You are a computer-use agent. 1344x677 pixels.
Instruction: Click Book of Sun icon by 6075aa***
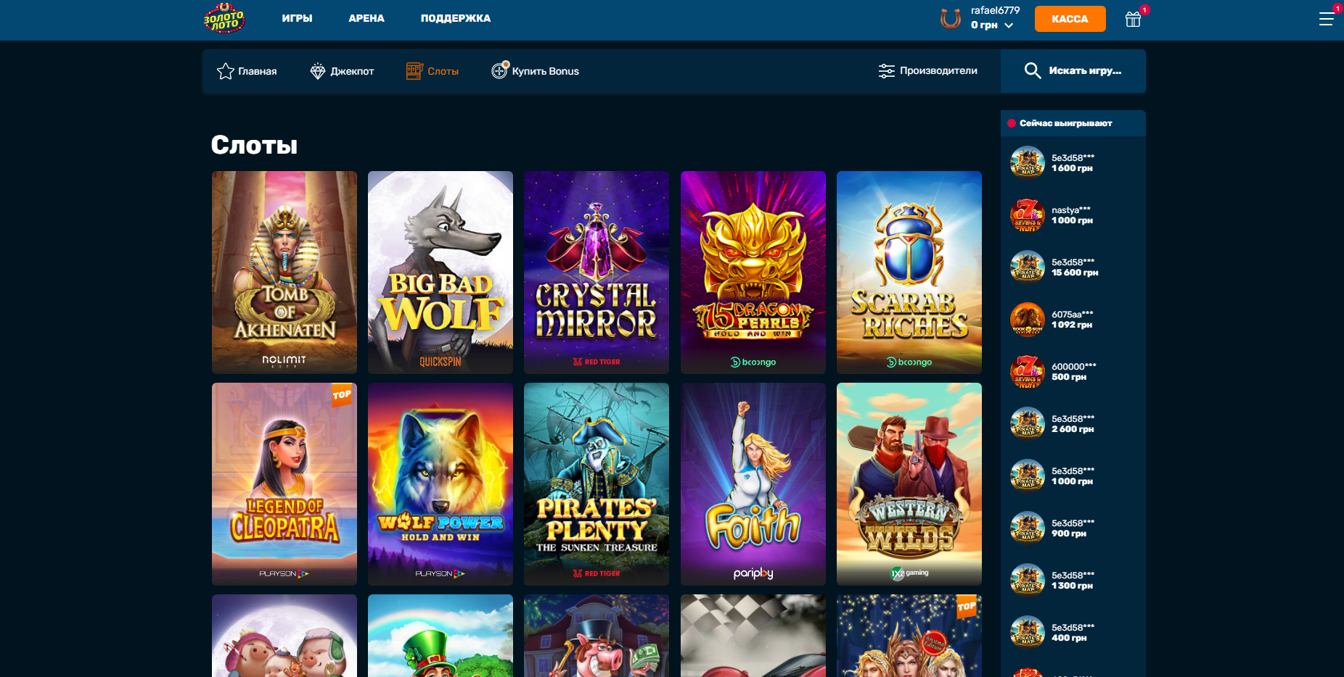pyautogui.click(x=1028, y=320)
